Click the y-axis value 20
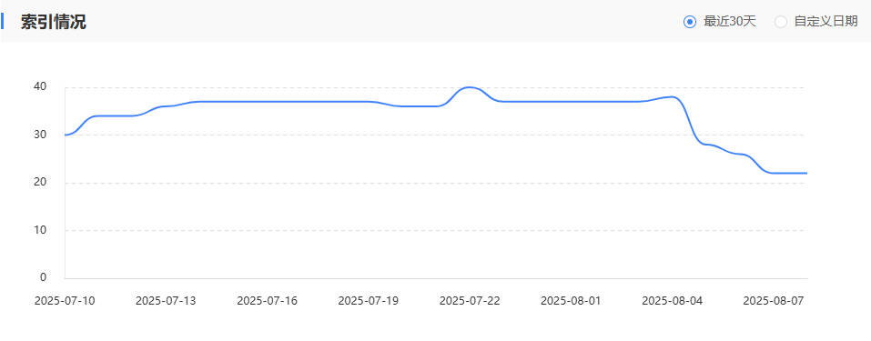The height and width of the screenshot is (341, 871). pyautogui.click(x=39, y=182)
